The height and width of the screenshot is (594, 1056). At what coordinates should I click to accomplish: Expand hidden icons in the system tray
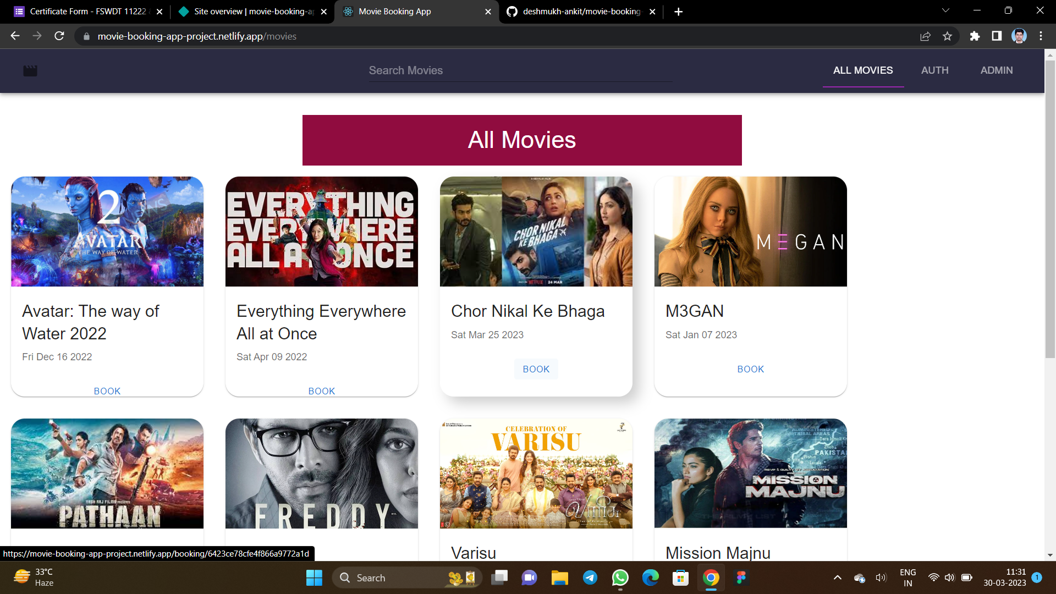(x=838, y=577)
